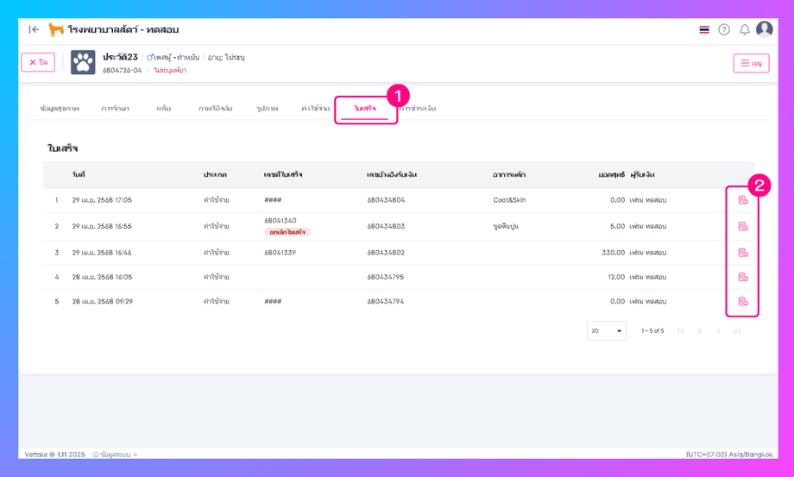The width and height of the screenshot is (794, 477).
Task: Click the orange dog logo icon
Action: pos(56,30)
